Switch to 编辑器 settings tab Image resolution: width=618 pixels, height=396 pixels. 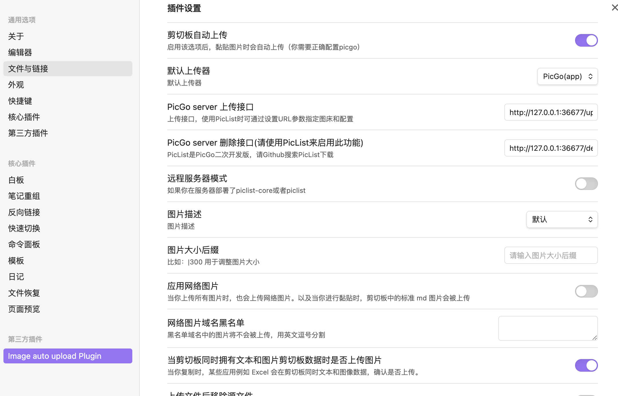pyautogui.click(x=20, y=52)
